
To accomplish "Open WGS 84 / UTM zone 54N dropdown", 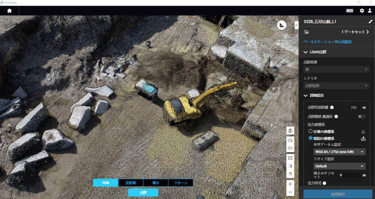I will tap(339, 152).
